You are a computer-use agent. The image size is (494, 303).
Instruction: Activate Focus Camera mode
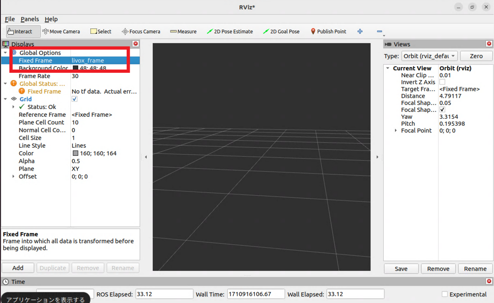coord(141,31)
